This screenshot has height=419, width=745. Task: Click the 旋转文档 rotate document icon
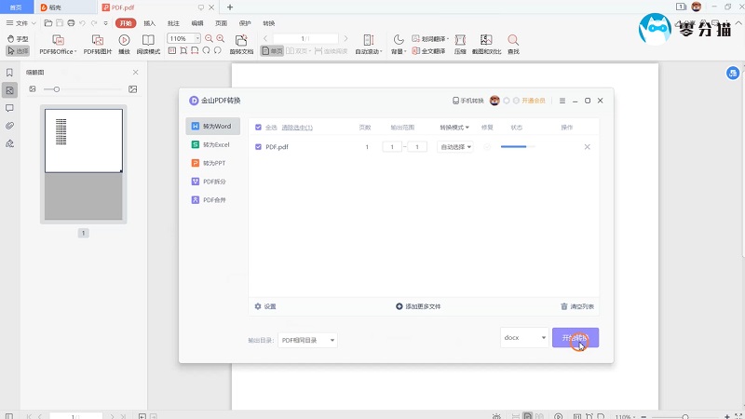coord(241,40)
